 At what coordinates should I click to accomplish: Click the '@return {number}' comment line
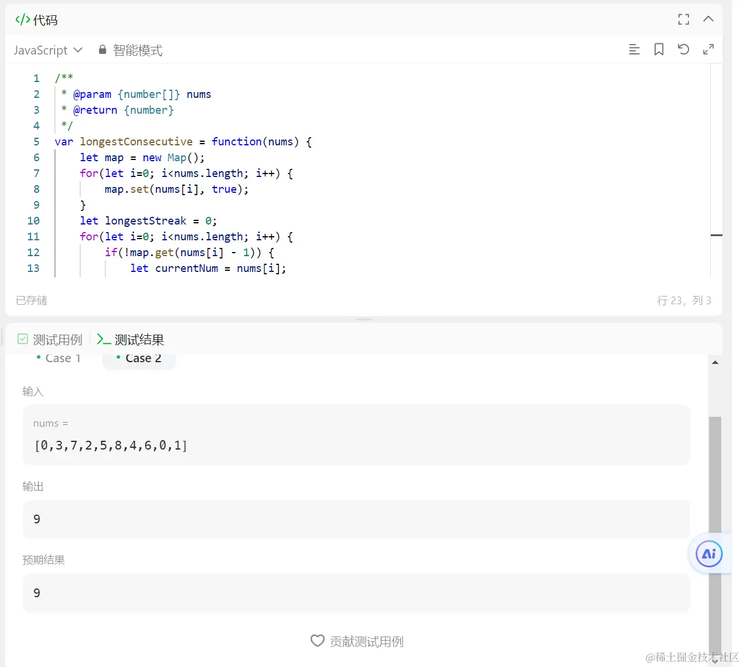pos(123,110)
